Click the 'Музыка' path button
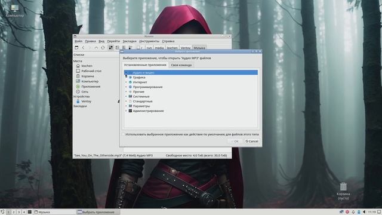Viewport: 382px width, 215px height. tap(199, 48)
